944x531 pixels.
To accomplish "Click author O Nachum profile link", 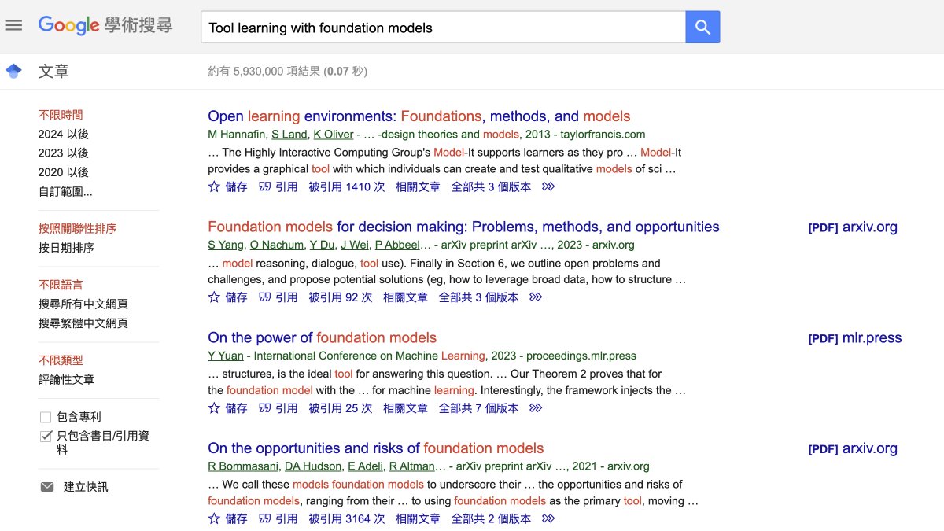I will [276, 245].
